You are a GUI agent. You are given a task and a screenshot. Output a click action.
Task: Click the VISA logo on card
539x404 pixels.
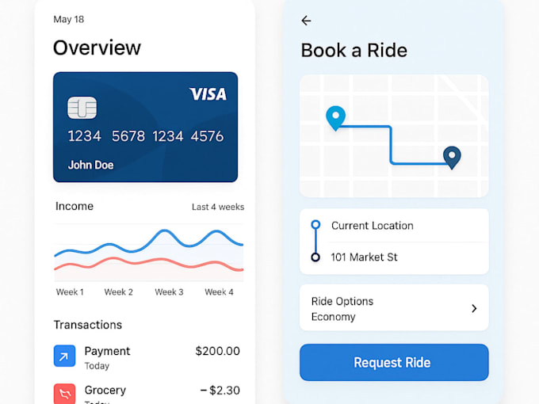[x=208, y=94]
